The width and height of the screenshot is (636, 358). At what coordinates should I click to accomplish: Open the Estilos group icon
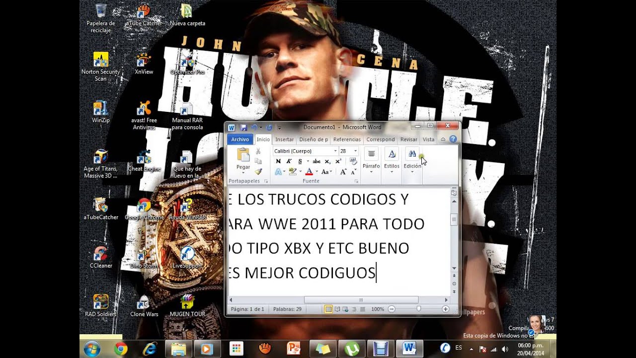tap(392, 154)
